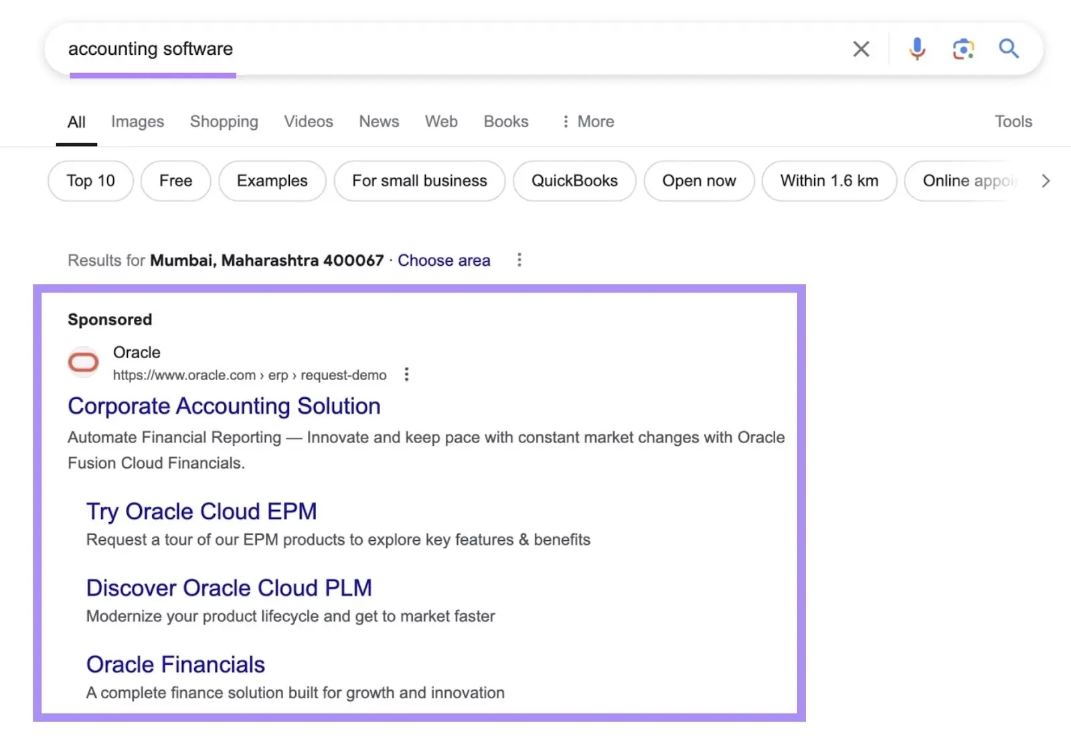This screenshot has height=745, width=1071.
Task: Apply the Within 1.6 km filter
Action: (829, 181)
